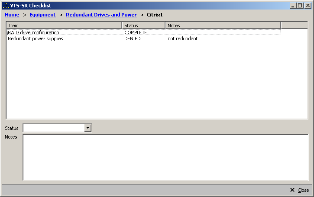This screenshot has width=314, height=197.
Task: Select the RAID drive configuration row
Action: [x=33, y=32]
